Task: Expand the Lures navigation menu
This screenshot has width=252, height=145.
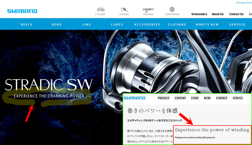Action: [117, 25]
